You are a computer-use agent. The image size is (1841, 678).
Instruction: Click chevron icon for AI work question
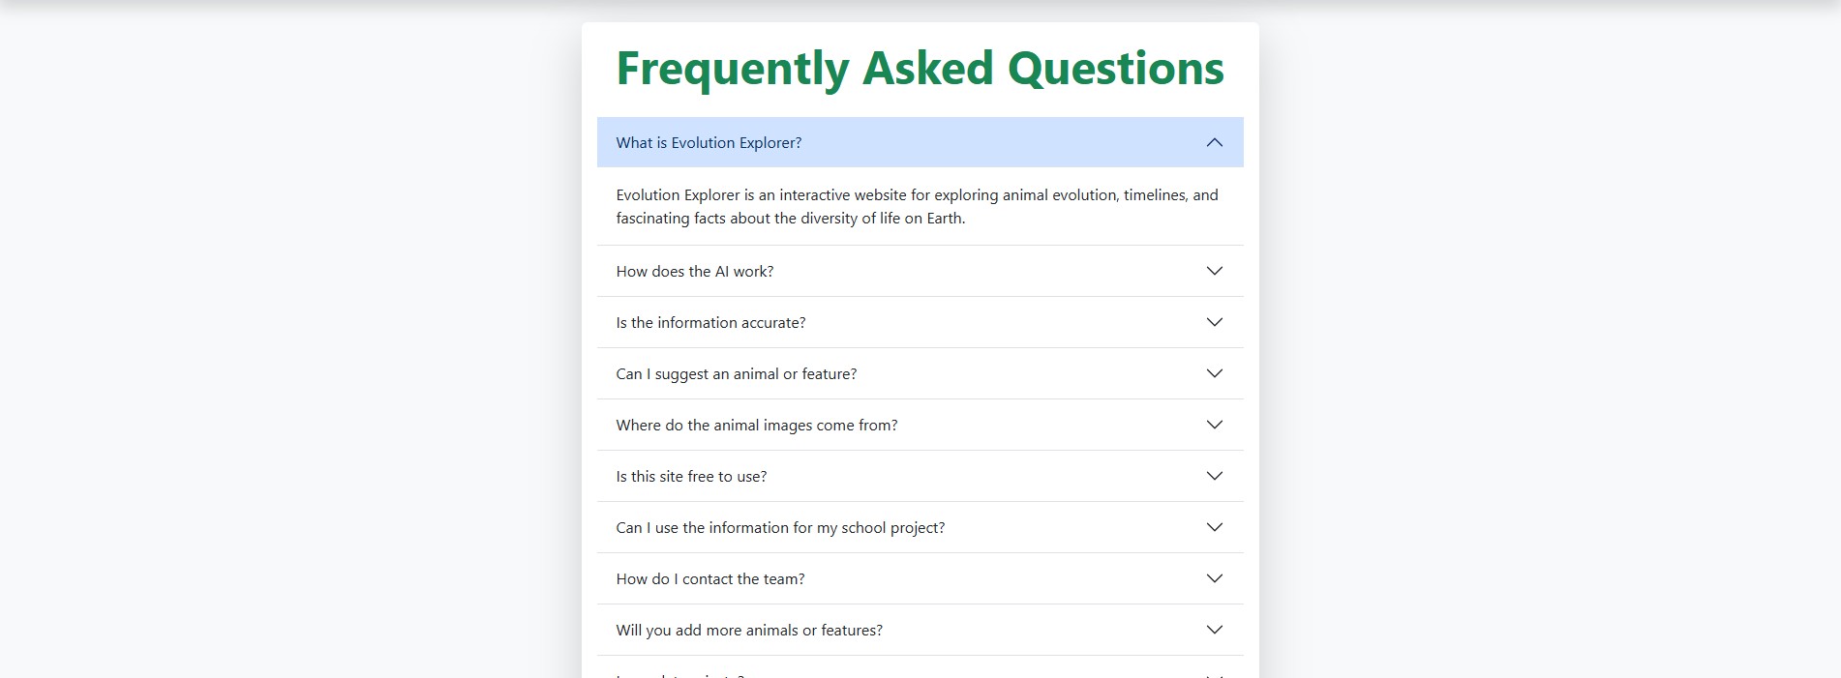[1214, 272]
